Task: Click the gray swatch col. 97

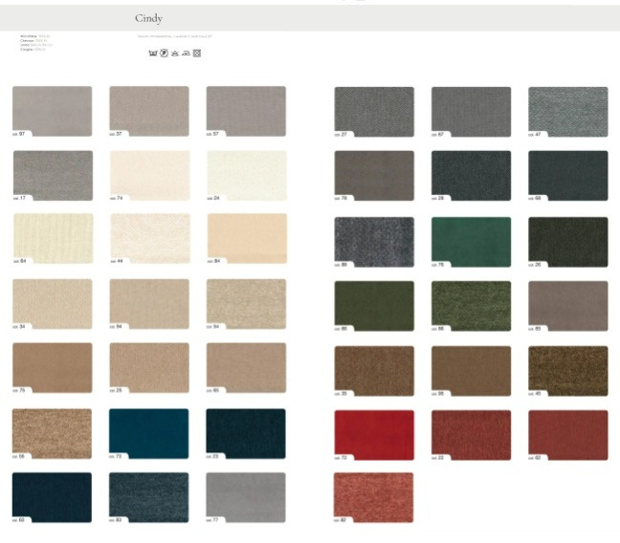Action: (x=53, y=111)
